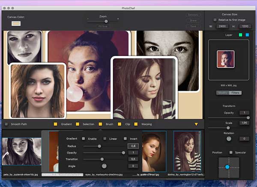Click the Angle knob in Gradient popover

pyautogui.click(x=104, y=166)
